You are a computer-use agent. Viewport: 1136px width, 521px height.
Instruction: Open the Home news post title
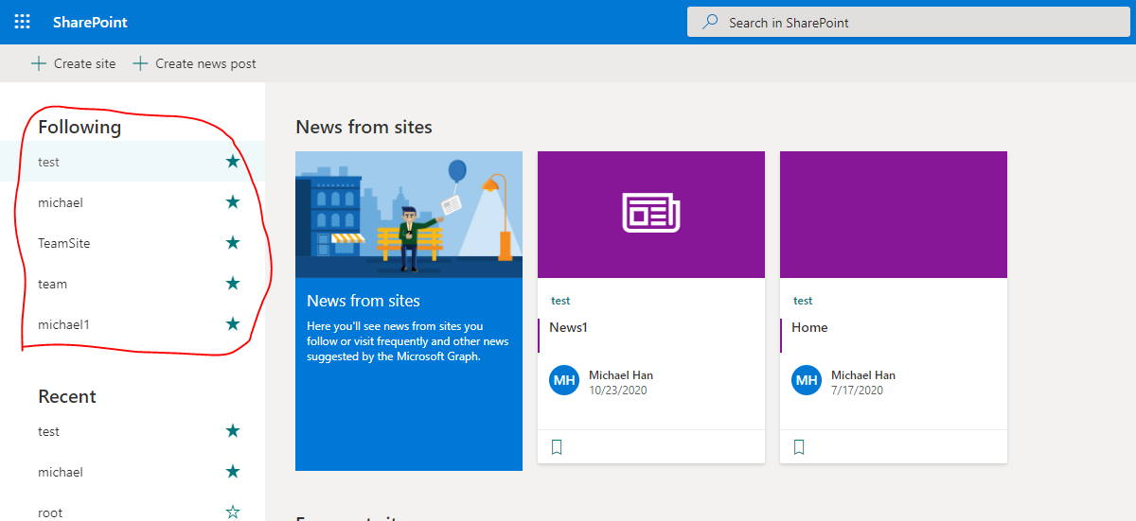point(809,327)
